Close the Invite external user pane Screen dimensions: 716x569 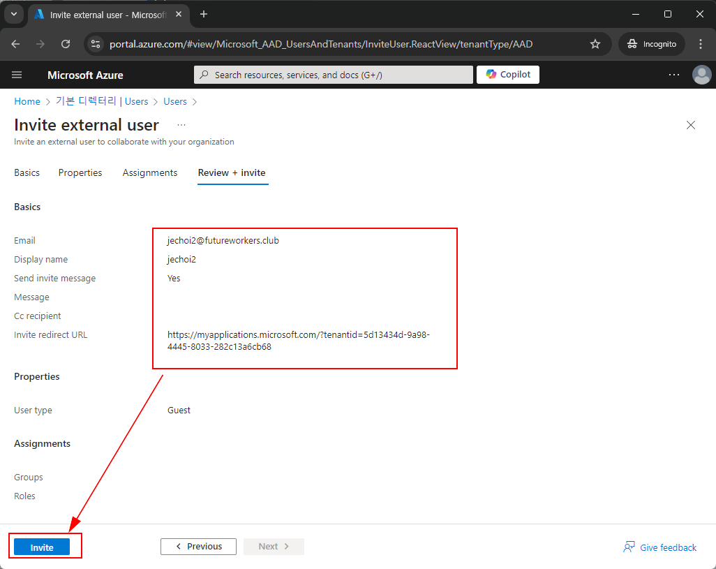690,125
